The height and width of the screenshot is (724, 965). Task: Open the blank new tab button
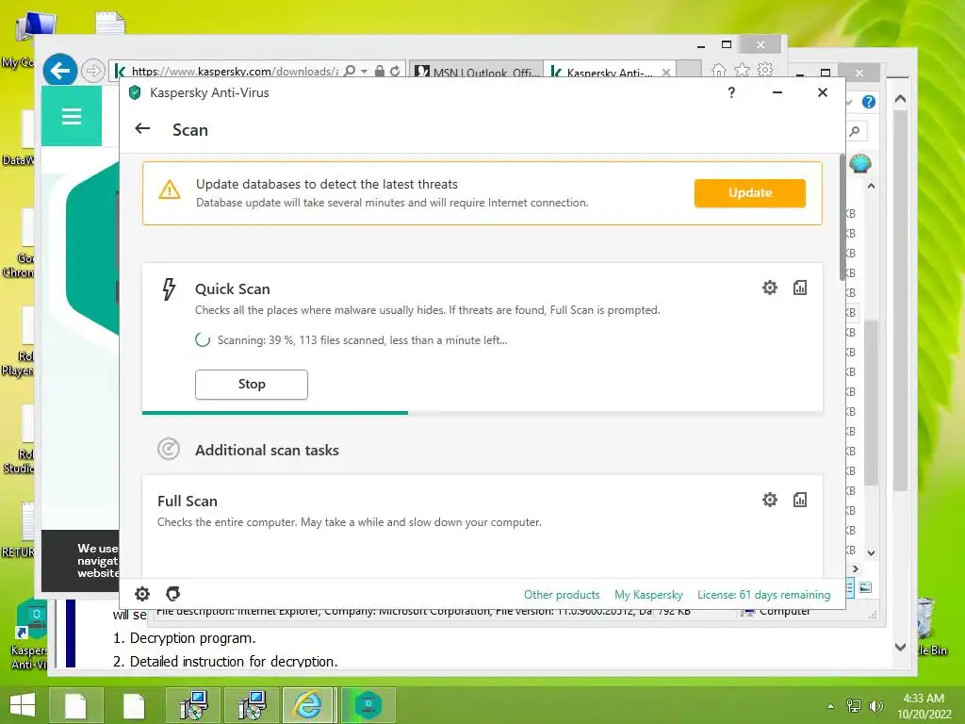(x=689, y=70)
